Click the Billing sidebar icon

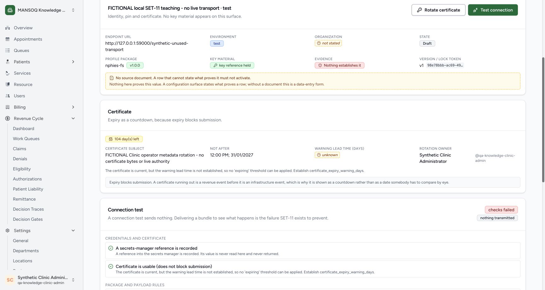point(8,107)
